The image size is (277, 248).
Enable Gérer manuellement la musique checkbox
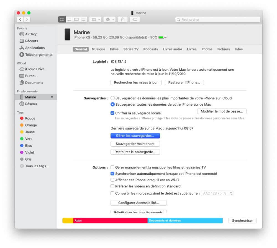pos(112,167)
